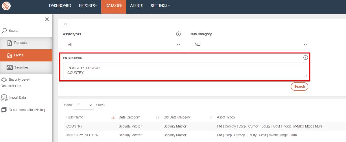346x142 pixels.
Task: Open the Asset types dropdown
Action: [x=122, y=45]
